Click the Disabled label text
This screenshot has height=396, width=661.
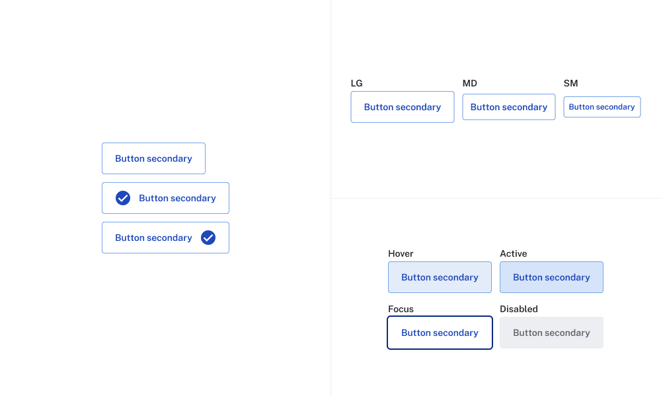click(x=518, y=309)
